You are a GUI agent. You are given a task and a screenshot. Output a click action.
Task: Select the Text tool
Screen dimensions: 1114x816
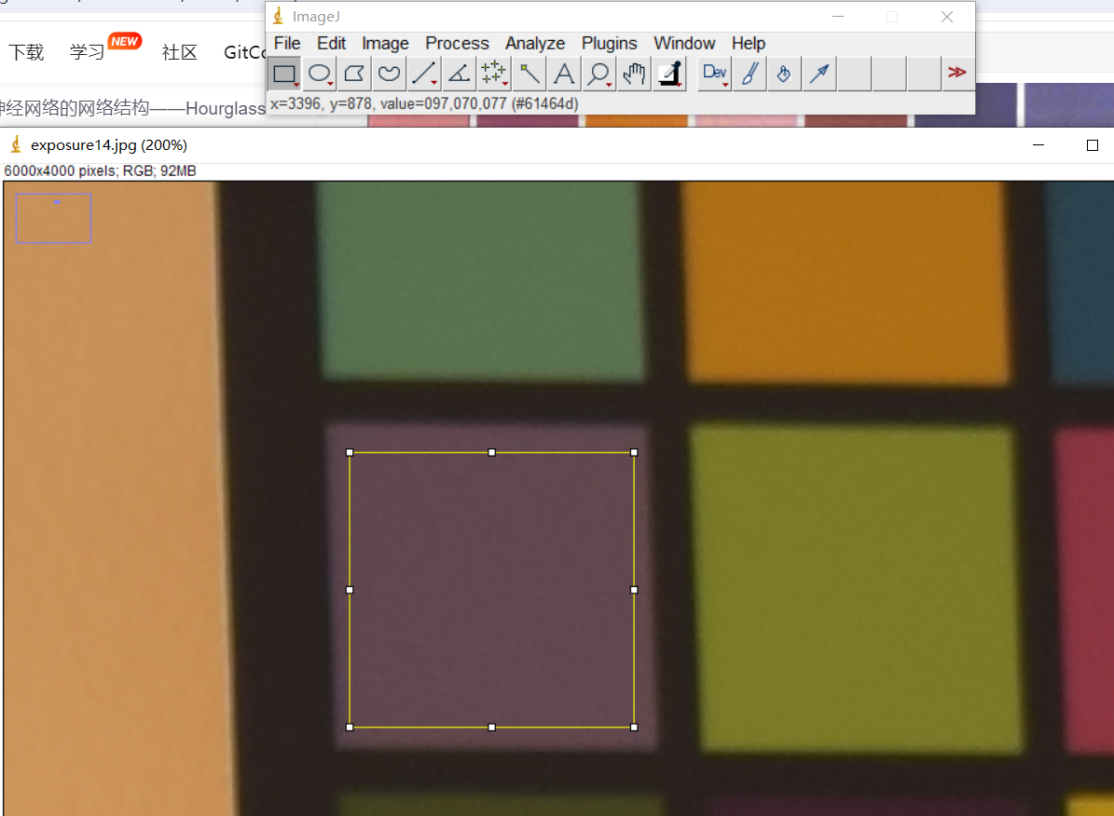(x=563, y=74)
